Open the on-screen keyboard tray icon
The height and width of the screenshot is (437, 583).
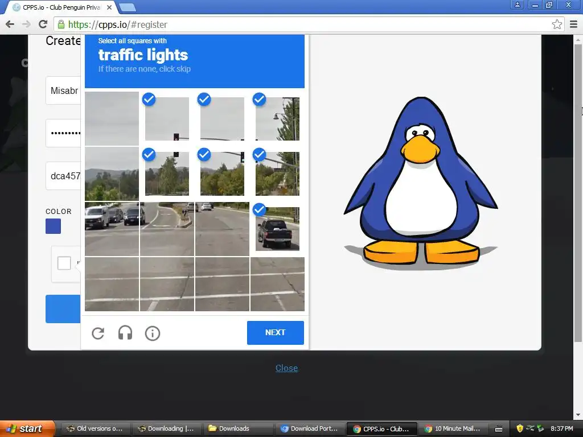(499, 429)
